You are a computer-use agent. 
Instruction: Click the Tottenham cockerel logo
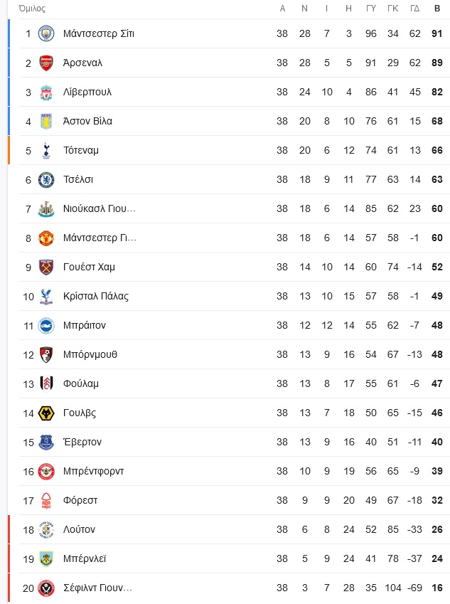coord(46,150)
